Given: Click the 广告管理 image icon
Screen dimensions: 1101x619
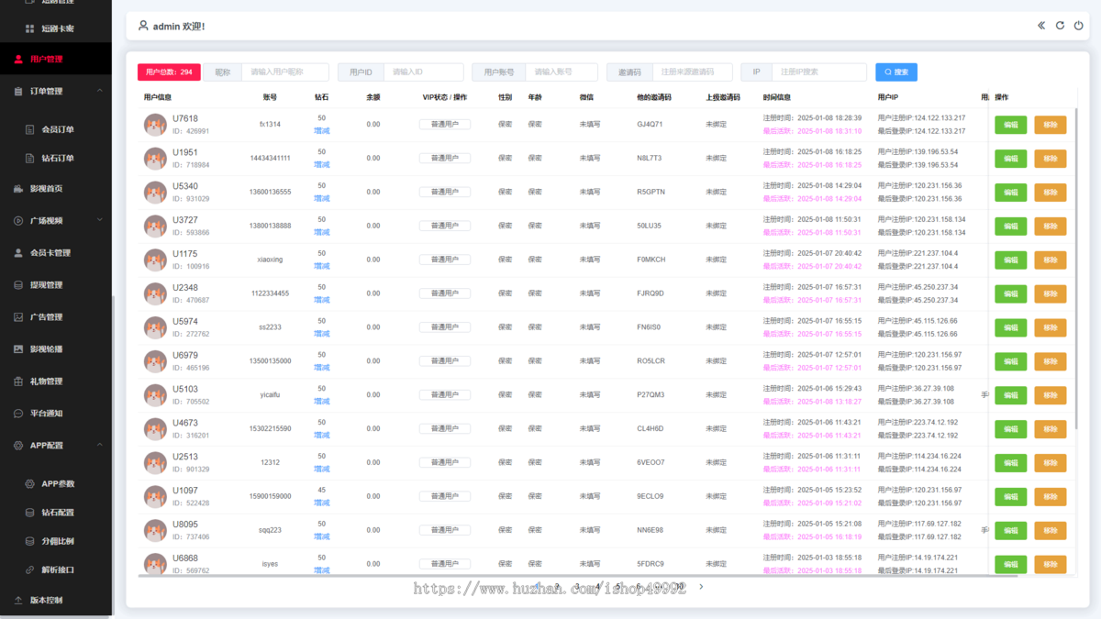Looking at the screenshot, I should pyautogui.click(x=19, y=317).
